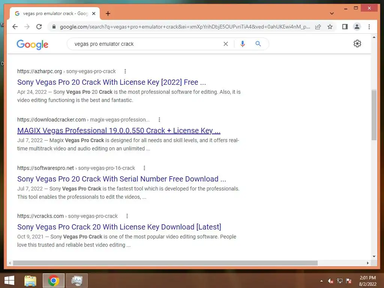Open more options for azharpc.org result
This screenshot has height=288, width=384.
125,71
